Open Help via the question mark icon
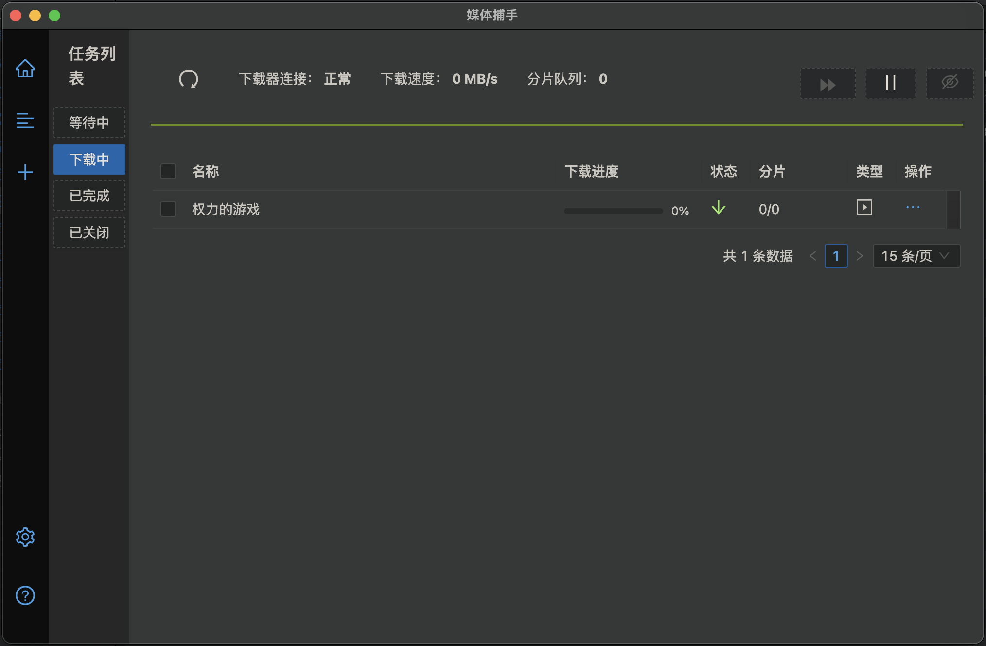Viewport: 986px width, 646px height. click(25, 595)
